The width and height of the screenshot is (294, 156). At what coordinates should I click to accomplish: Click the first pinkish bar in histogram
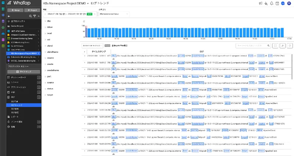pyautogui.click(x=86, y=31)
